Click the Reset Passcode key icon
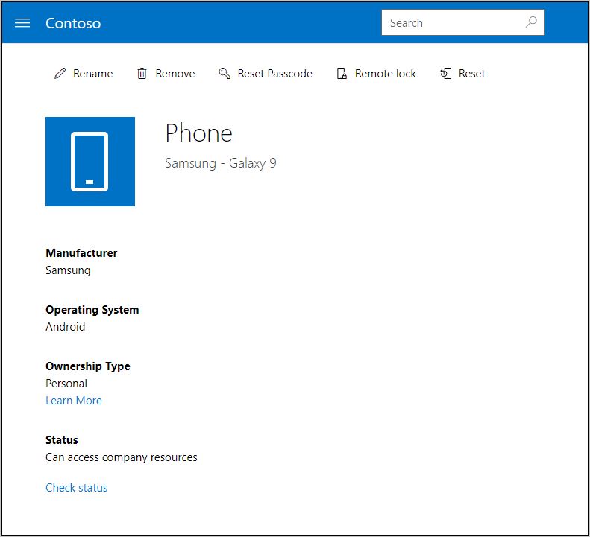The image size is (590, 537). click(x=225, y=73)
